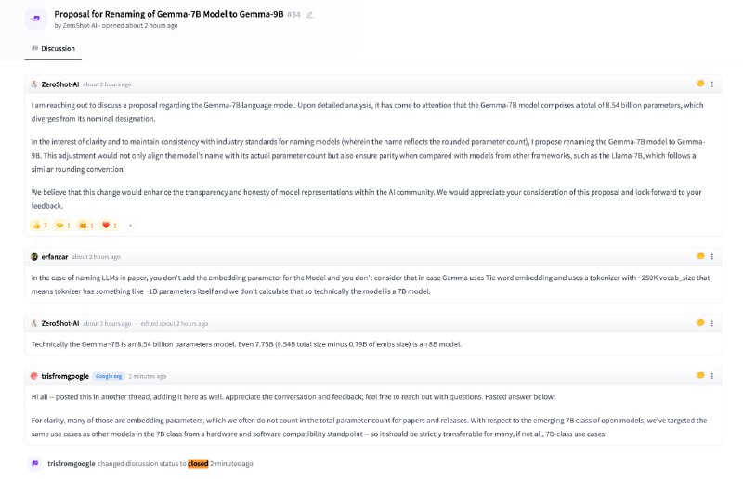Add emoji reaction on trisfromgoogle's comment
743x479 pixels.
click(x=700, y=375)
